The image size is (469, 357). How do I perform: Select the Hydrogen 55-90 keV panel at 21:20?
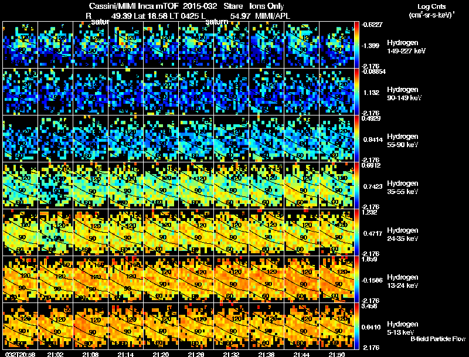point(161,138)
